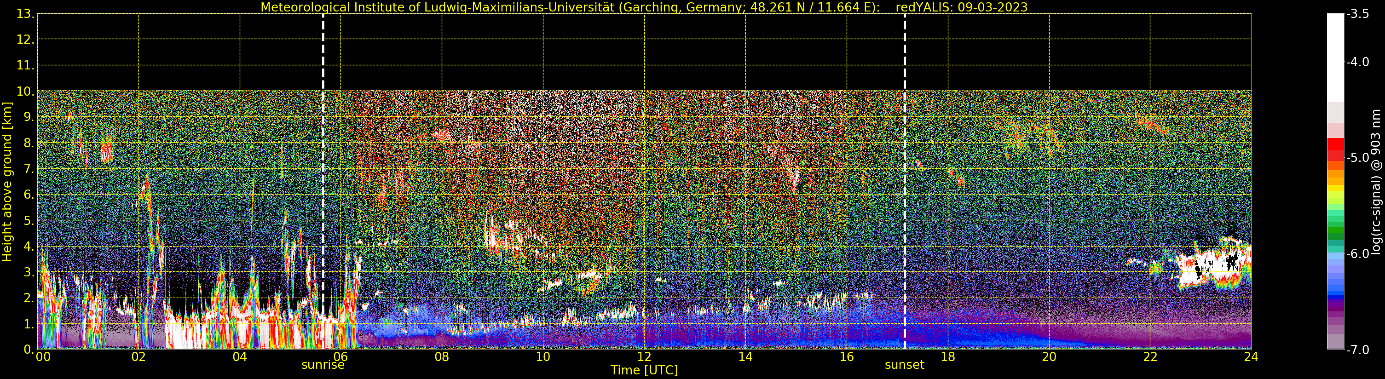Click the '6.' height tick label
Image resolution: width=1385 pixels, height=379 pixels.
(29, 195)
